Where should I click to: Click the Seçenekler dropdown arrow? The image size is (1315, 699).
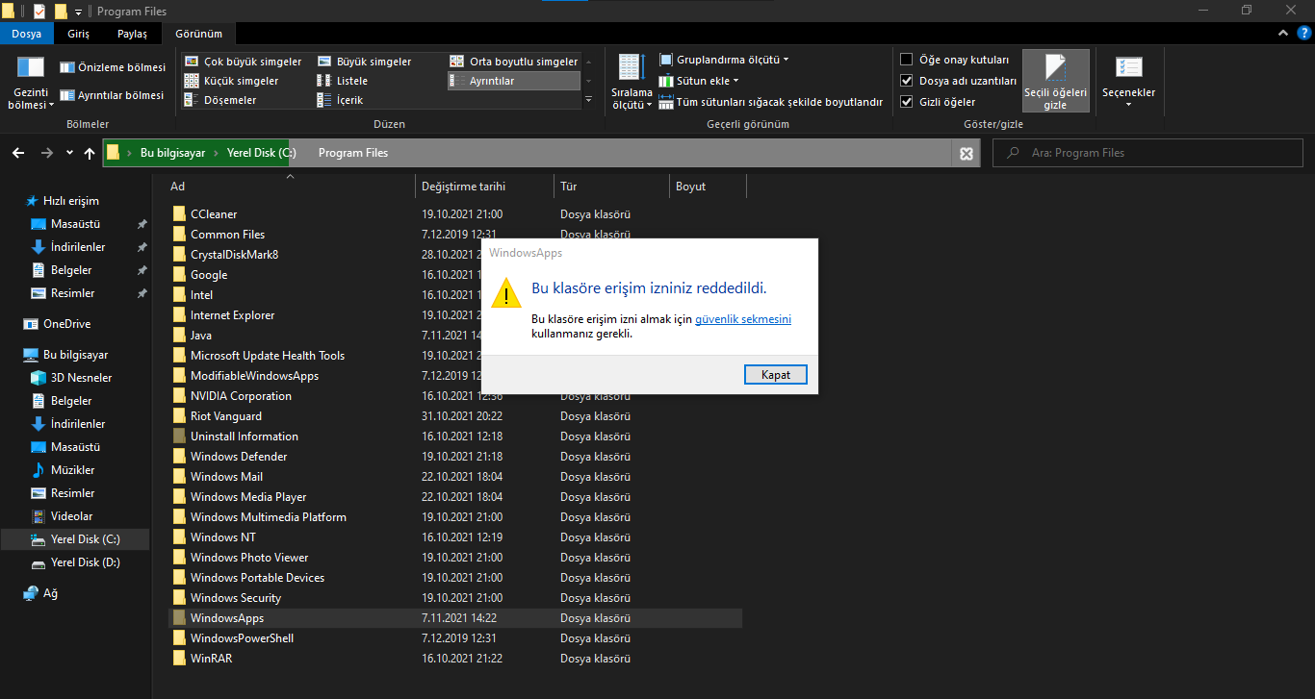pyautogui.click(x=1128, y=105)
